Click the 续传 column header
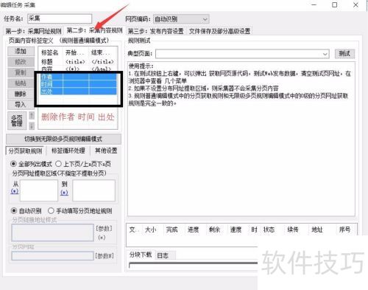The height and width of the screenshot is (290, 368). click(x=293, y=229)
